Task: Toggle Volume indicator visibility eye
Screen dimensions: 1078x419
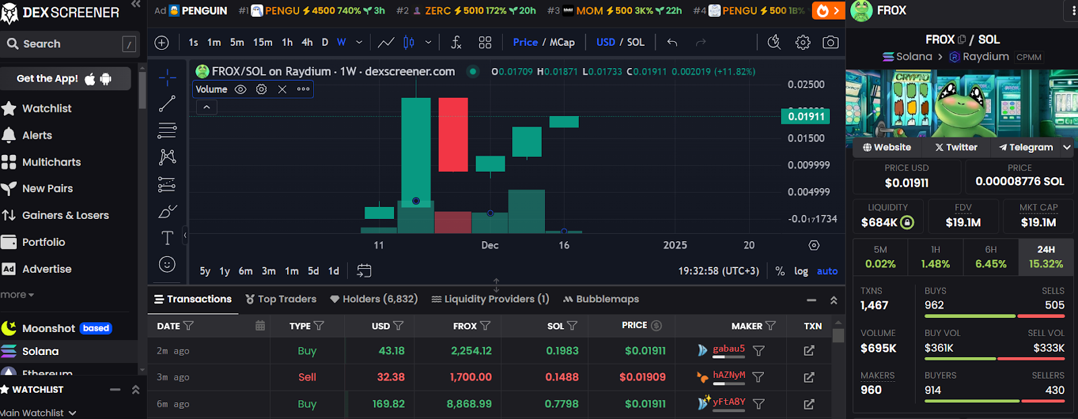Action: [241, 90]
